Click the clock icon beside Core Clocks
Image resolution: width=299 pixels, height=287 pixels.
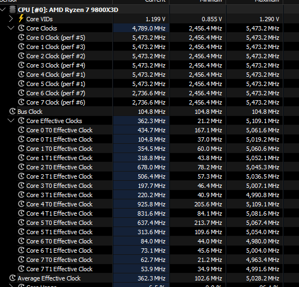point(21,28)
